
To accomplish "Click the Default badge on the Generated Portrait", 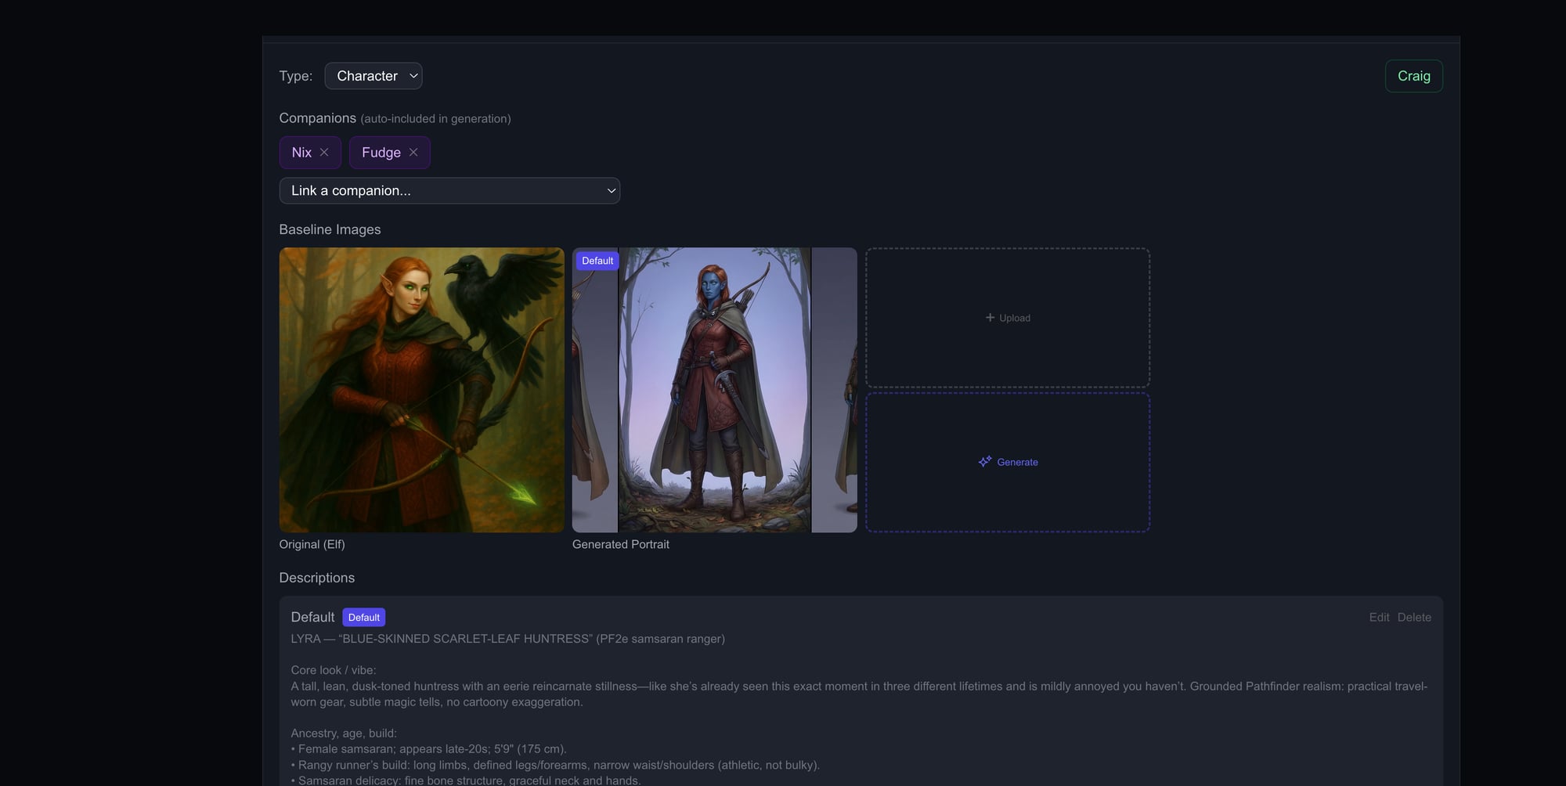I will click(x=597, y=260).
